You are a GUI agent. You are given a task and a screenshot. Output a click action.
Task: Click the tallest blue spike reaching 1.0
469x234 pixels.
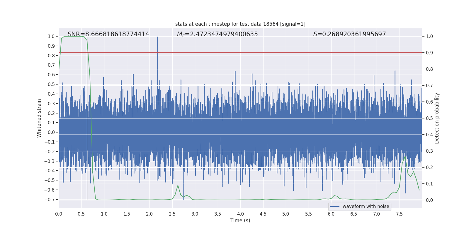[157, 38]
